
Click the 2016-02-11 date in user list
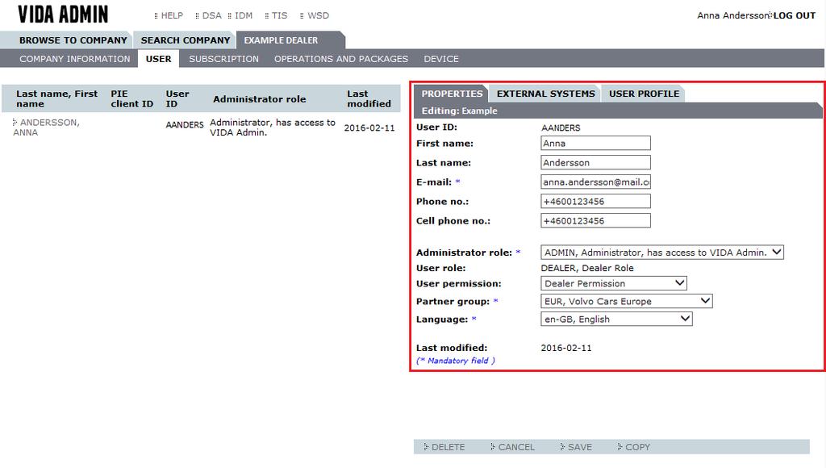tap(369, 127)
